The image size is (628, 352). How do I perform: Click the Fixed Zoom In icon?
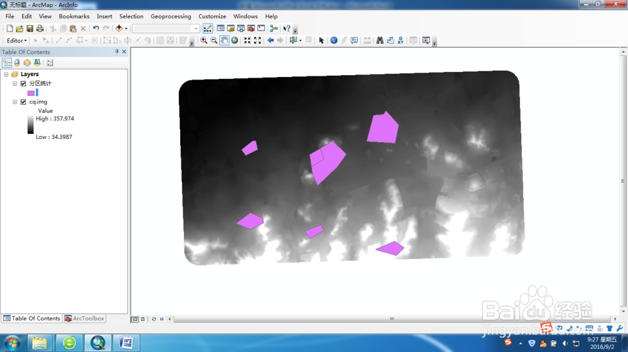247,40
